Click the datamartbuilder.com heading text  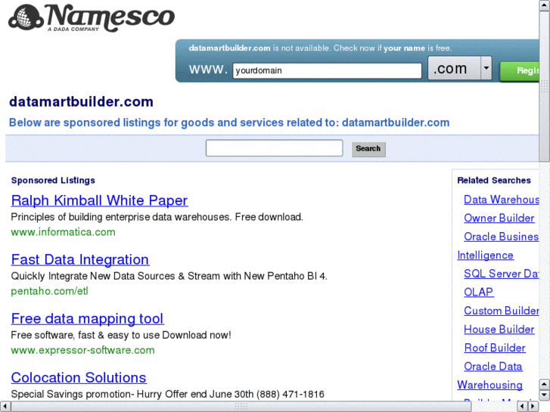[81, 102]
